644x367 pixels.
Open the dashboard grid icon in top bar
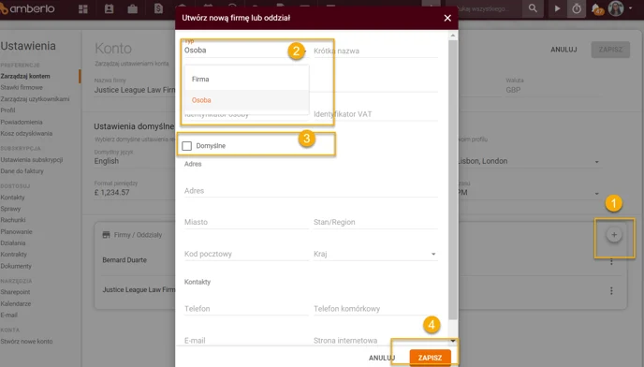tap(83, 8)
